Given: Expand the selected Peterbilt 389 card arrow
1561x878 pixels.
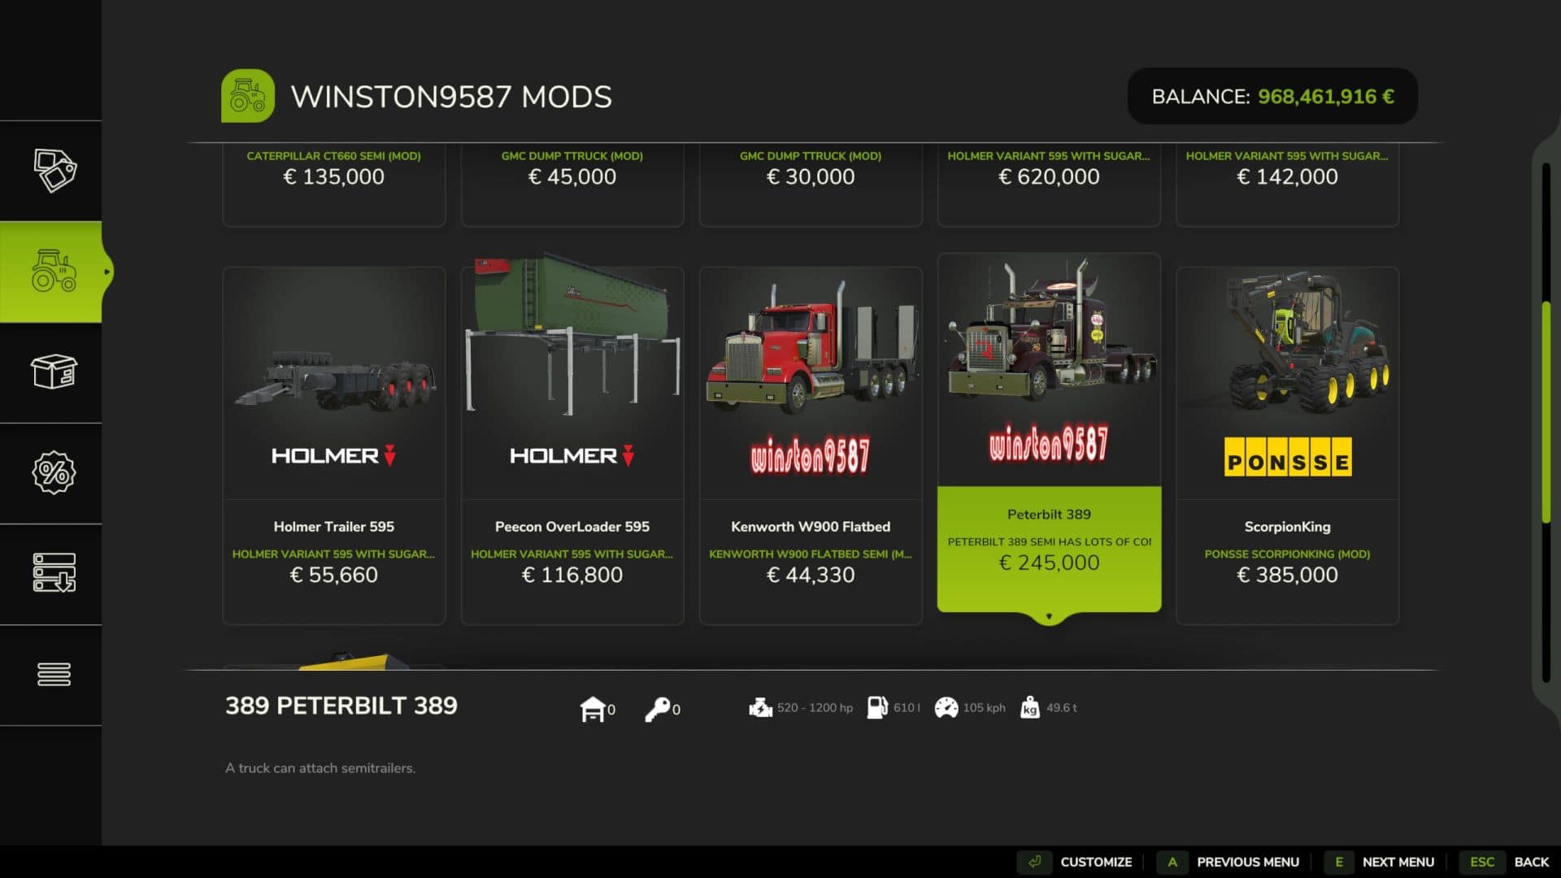Looking at the screenshot, I should click(1049, 617).
